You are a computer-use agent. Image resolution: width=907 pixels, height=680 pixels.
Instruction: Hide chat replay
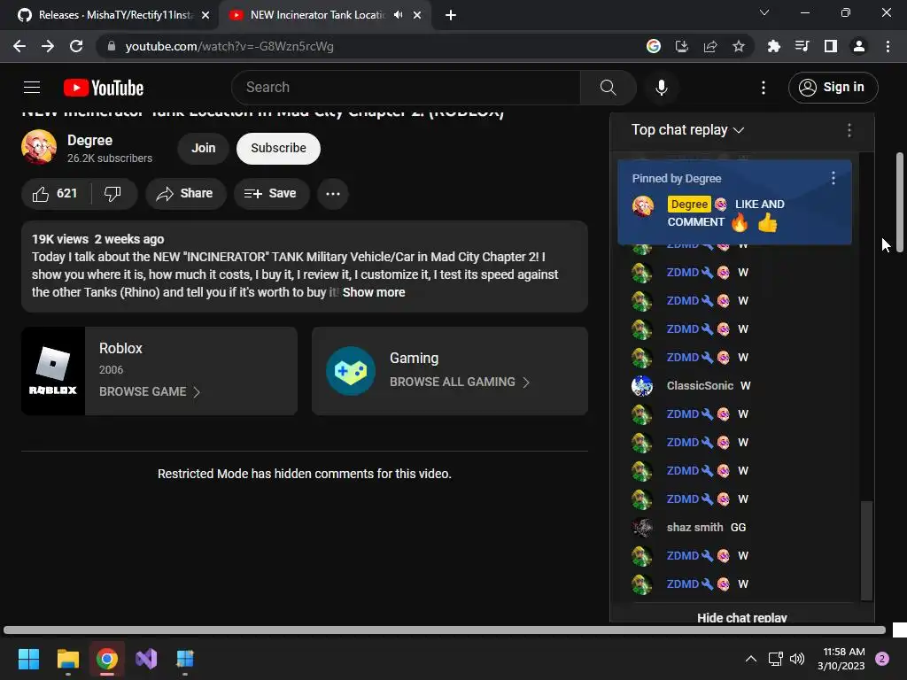tap(741, 616)
